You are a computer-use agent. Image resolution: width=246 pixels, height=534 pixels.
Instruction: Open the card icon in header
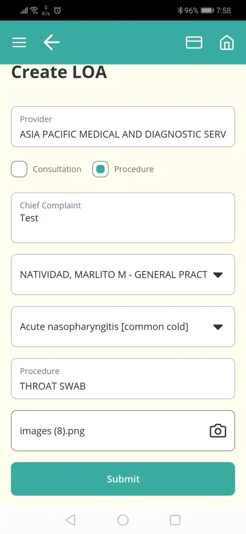tap(194, 43)
